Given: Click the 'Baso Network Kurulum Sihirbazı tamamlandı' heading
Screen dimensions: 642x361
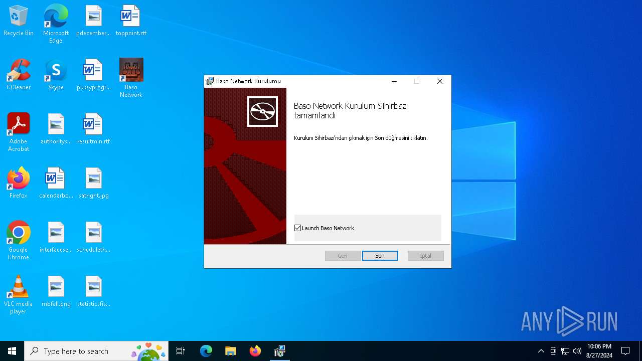Looking at the screenshot, I should pos(351,111).
